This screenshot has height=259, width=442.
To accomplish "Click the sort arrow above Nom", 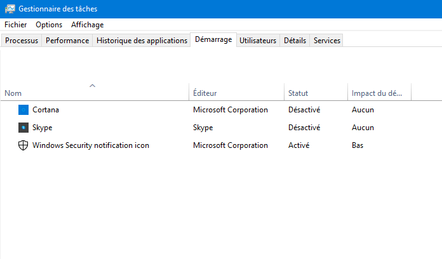I will pos(92,86).
